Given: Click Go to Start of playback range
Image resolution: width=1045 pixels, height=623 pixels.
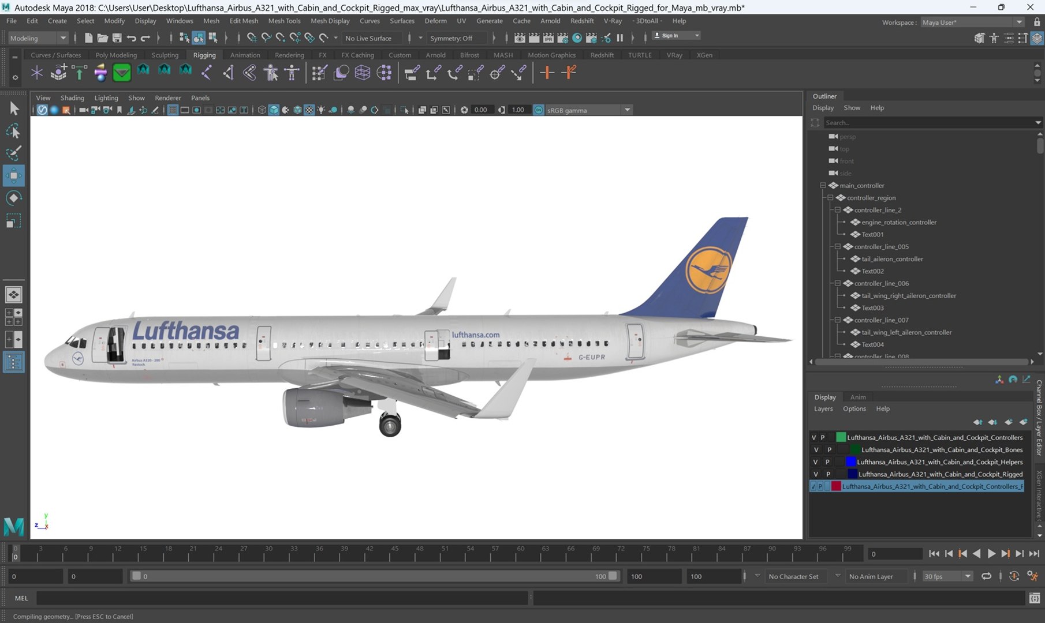Looking at the screenshot, I should pos(934,553).
